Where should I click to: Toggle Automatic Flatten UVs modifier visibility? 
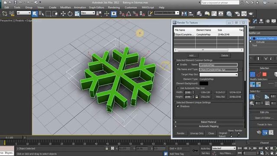(x=250, y=39)
